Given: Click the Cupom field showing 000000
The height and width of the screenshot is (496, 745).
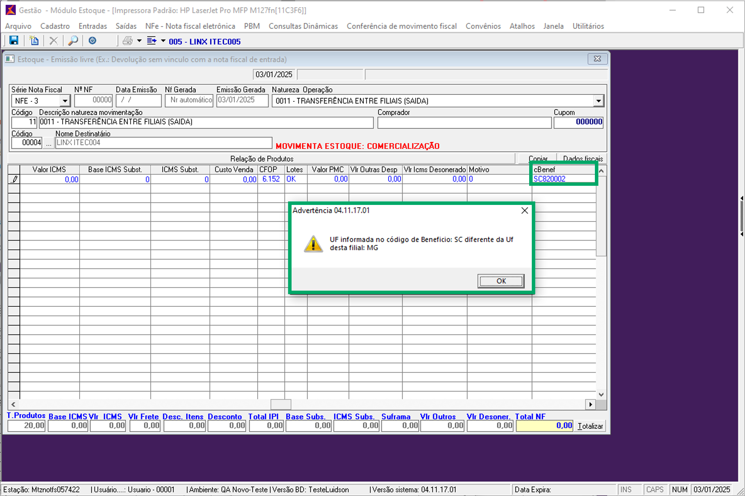Looking at the screenshot, I should pos(579,122).
